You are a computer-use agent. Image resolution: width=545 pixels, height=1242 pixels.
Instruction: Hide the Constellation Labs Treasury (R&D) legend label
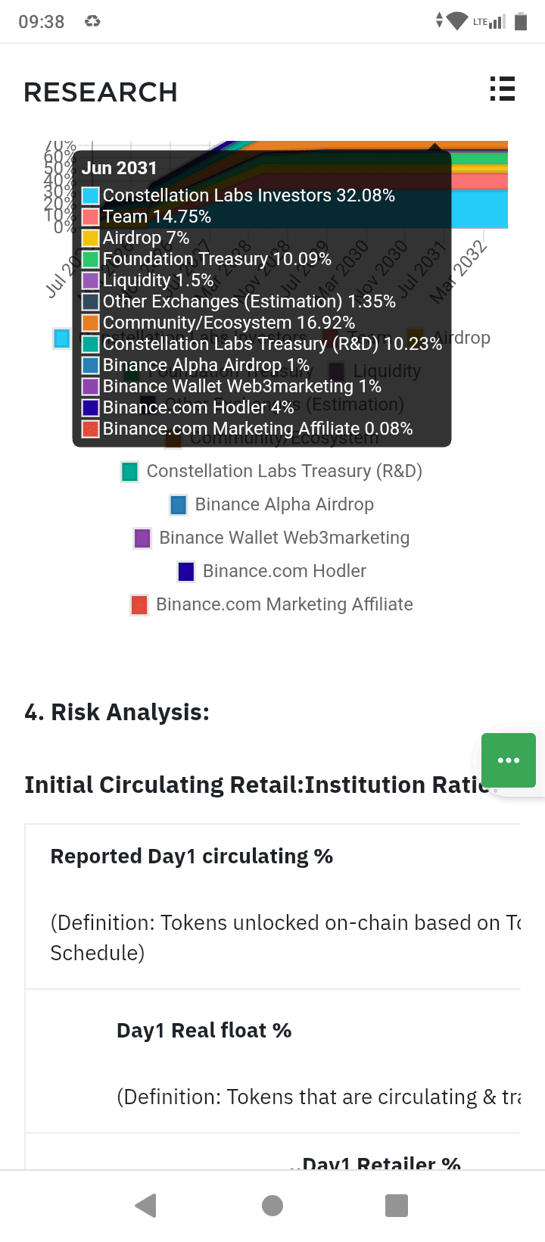[x=284, y=471]
